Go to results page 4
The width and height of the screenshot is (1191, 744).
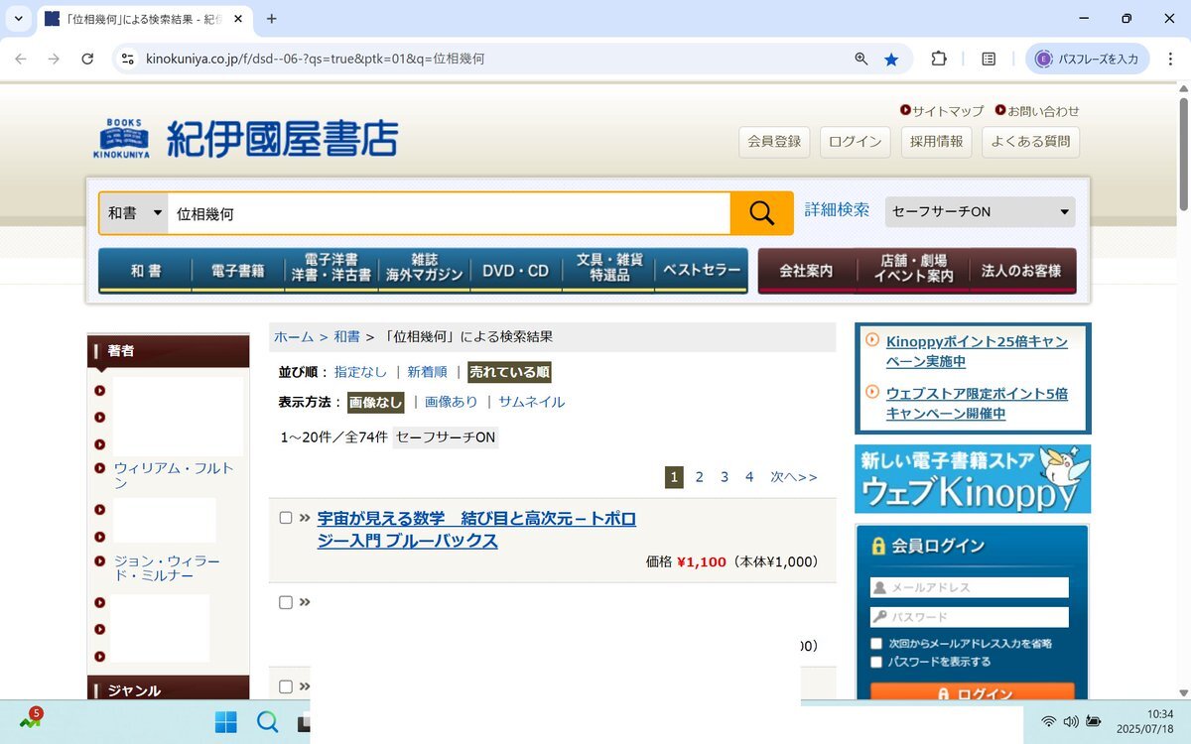[x=749, y=477]
